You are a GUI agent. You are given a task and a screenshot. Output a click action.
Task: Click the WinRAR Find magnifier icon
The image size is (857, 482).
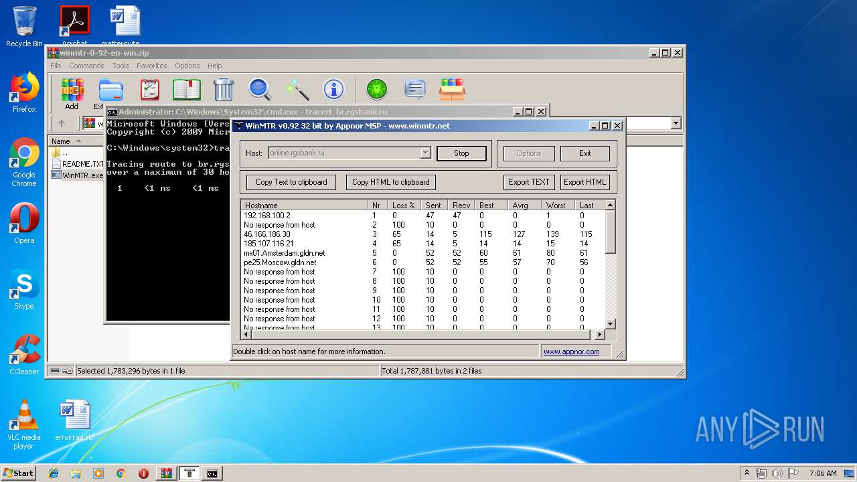point(260,90)
